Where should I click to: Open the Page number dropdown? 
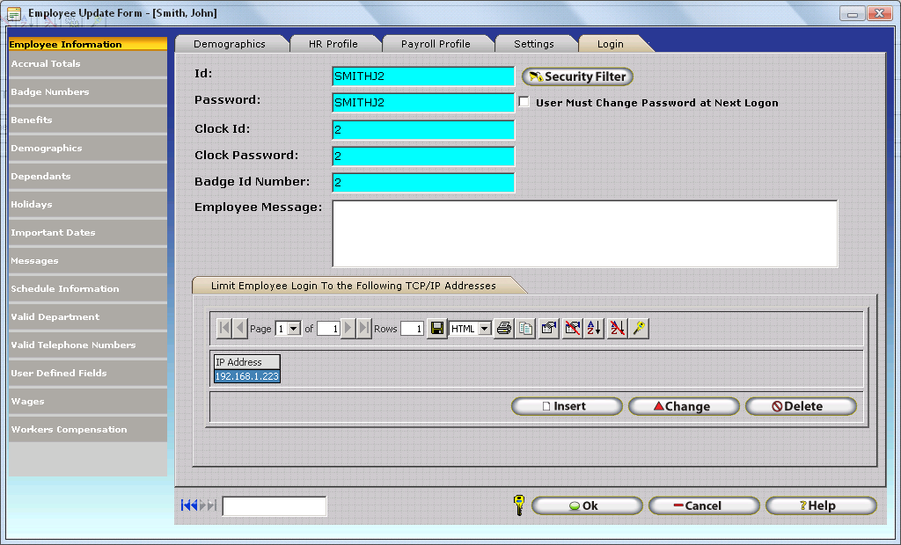[295, 329]
